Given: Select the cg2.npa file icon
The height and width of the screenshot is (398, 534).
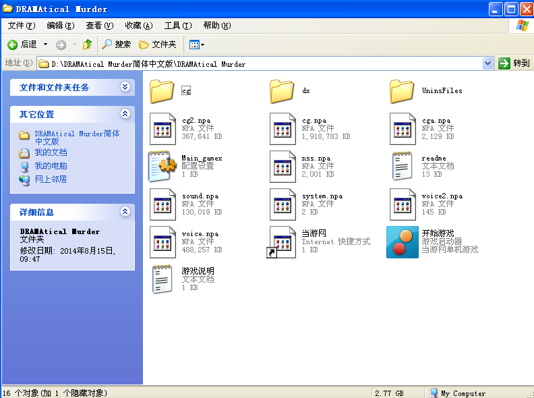Looking at the screenshot, I should coord(162,129).
